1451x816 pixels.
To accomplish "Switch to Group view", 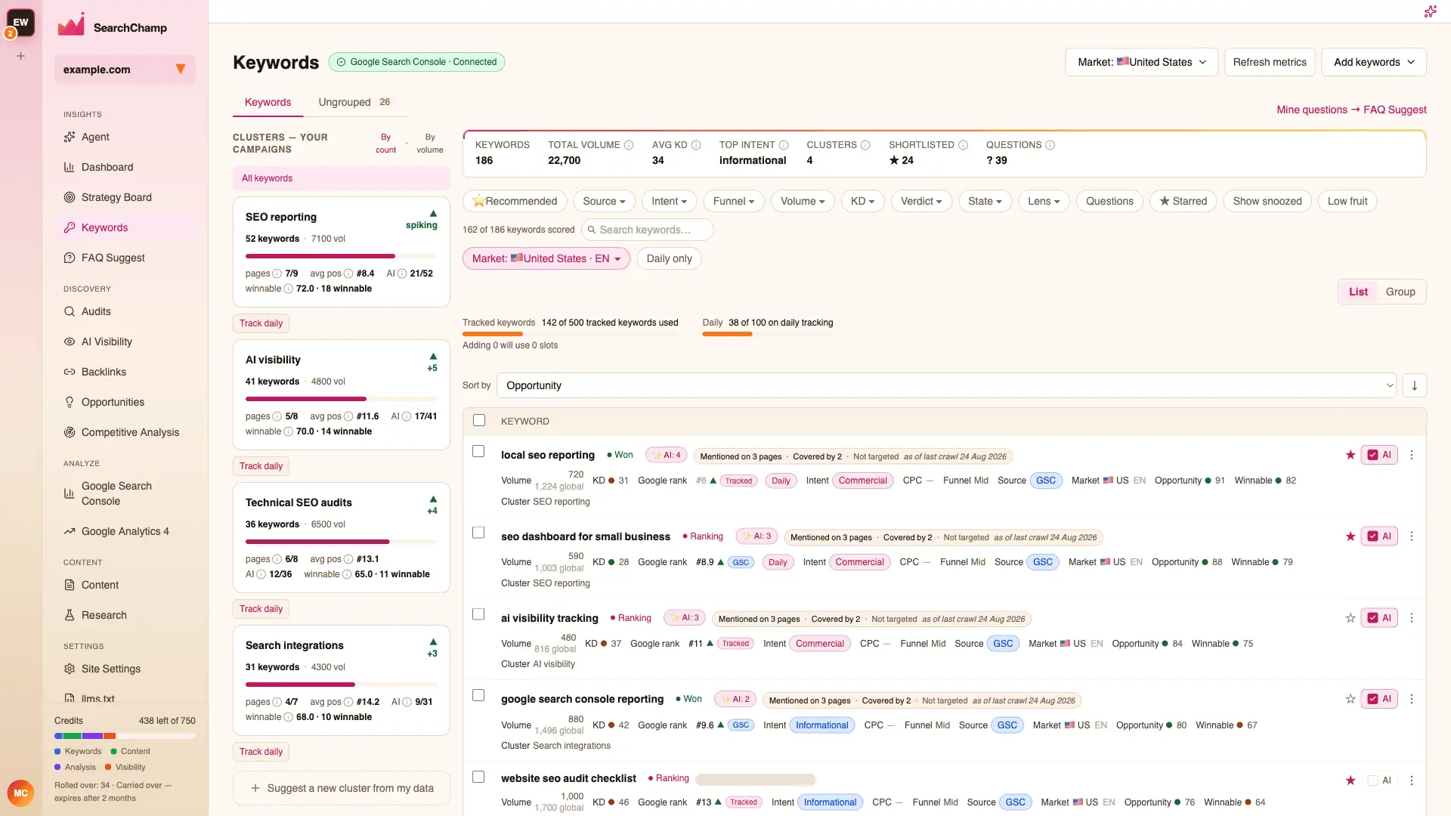I will [1400, 292].
